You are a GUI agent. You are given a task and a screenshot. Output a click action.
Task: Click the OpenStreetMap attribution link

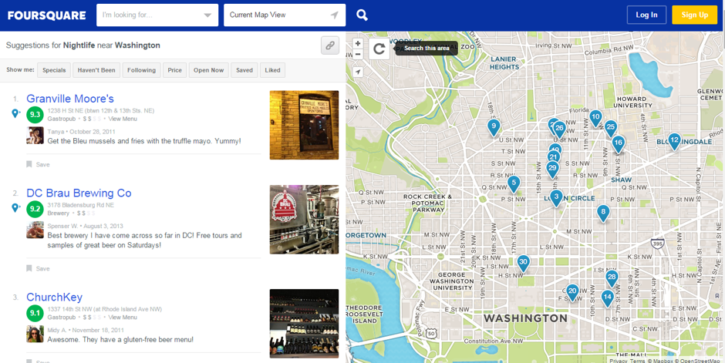(x=698, y=361)
